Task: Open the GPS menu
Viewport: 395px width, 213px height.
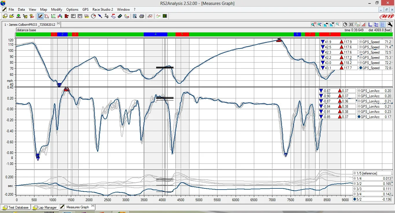Action: click(86, 10)
